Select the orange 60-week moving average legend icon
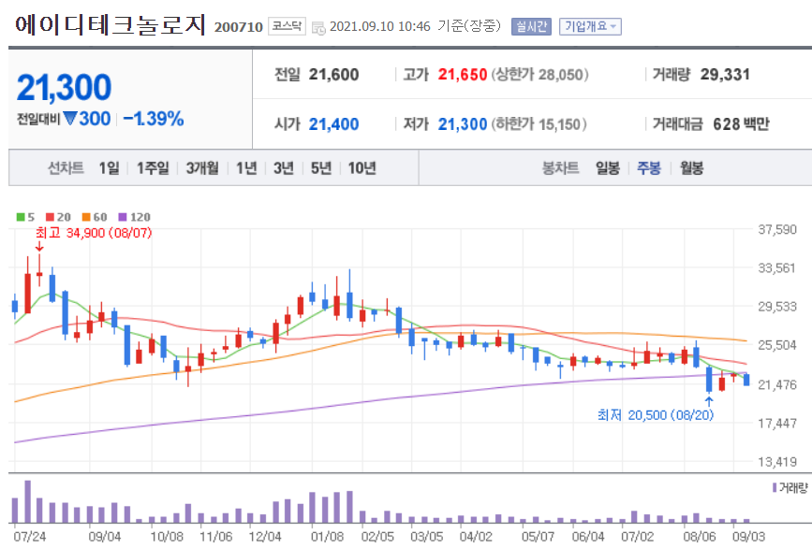 (x=85, y=216)
